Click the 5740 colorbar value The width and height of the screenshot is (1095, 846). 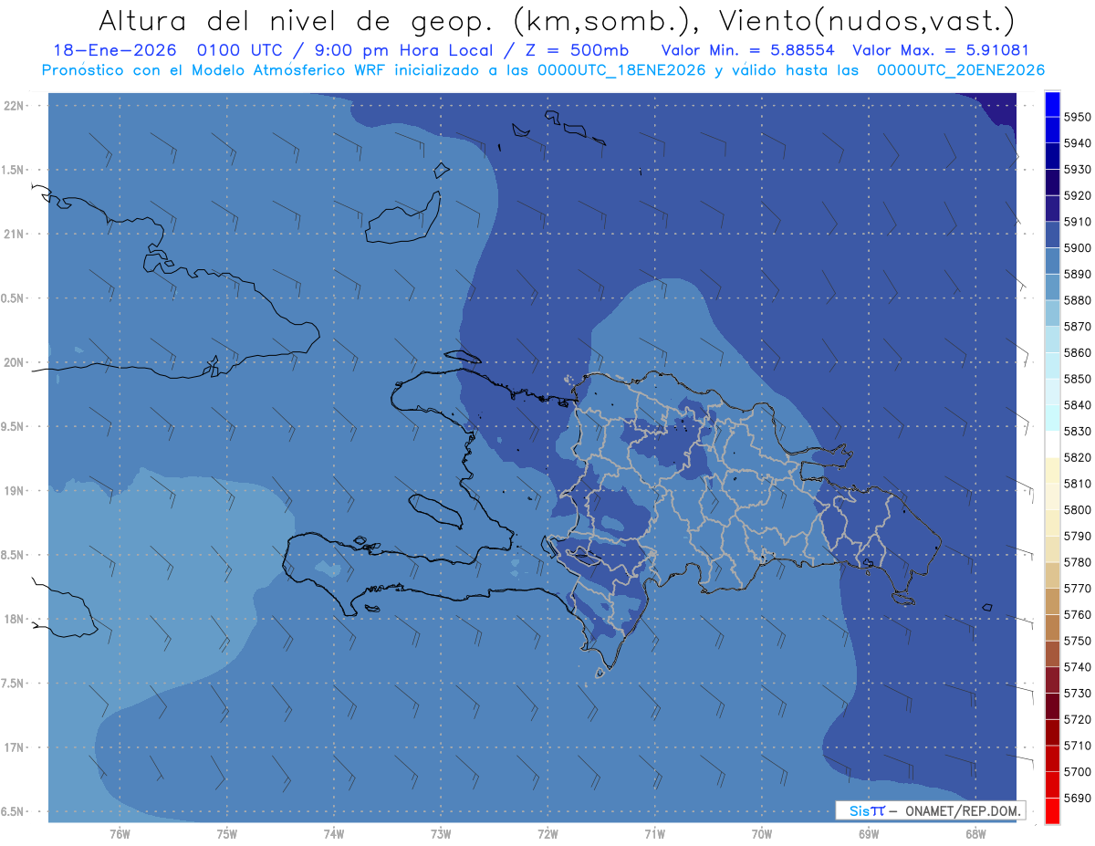pos(1077,666)
